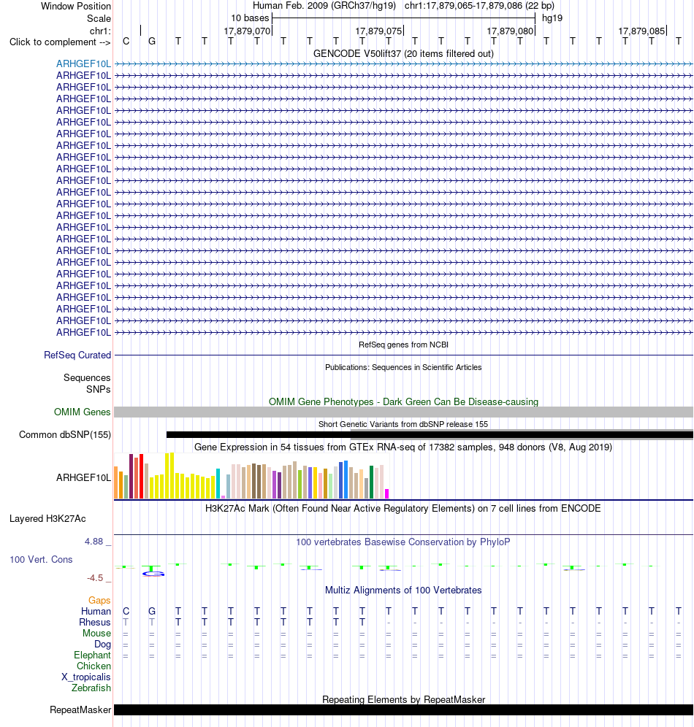Screen dimensions: 694x727
Task: Click the cyan bar in the GTEx chart
Action: (x=218, y=484)
